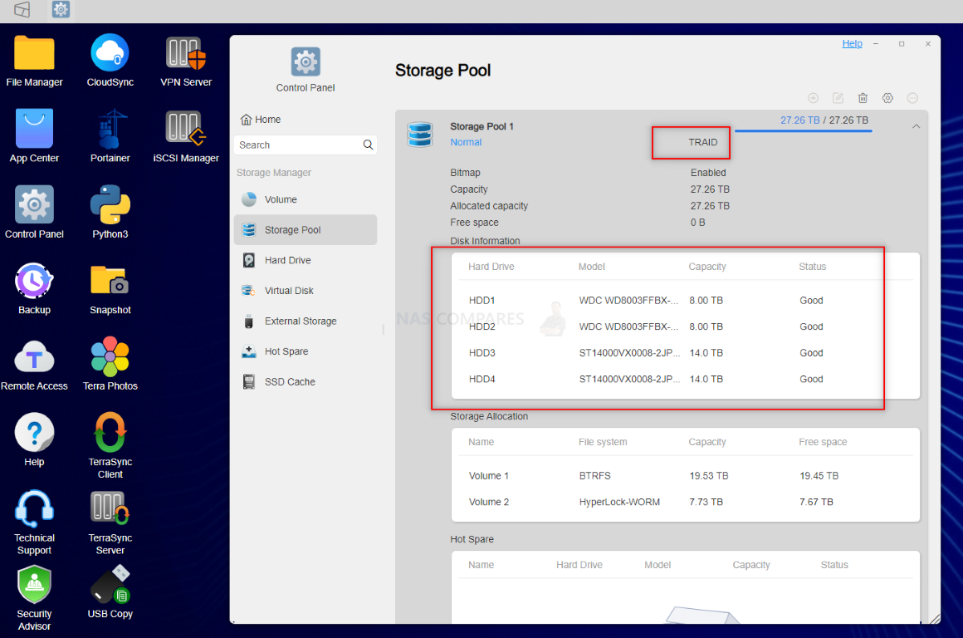Screen dimensions: 963x638
Task: Click the Storage Pool 1 title
Action: [x=481, y=126]
